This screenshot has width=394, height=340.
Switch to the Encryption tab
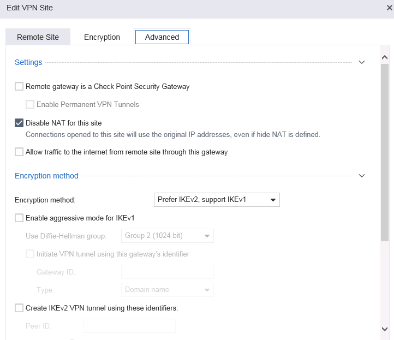coord(102,37)
